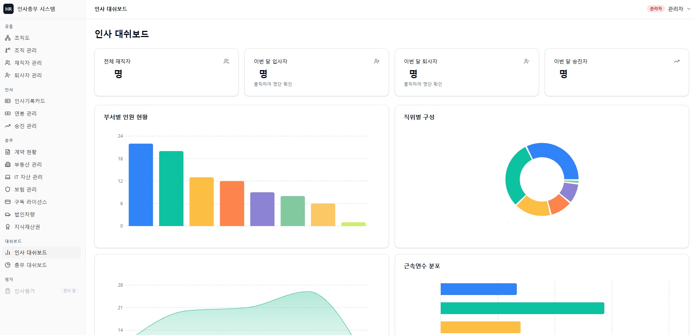Click 클릭하여 명단 확인 under 이번 달 퇴사자

(x=423, y=84)
